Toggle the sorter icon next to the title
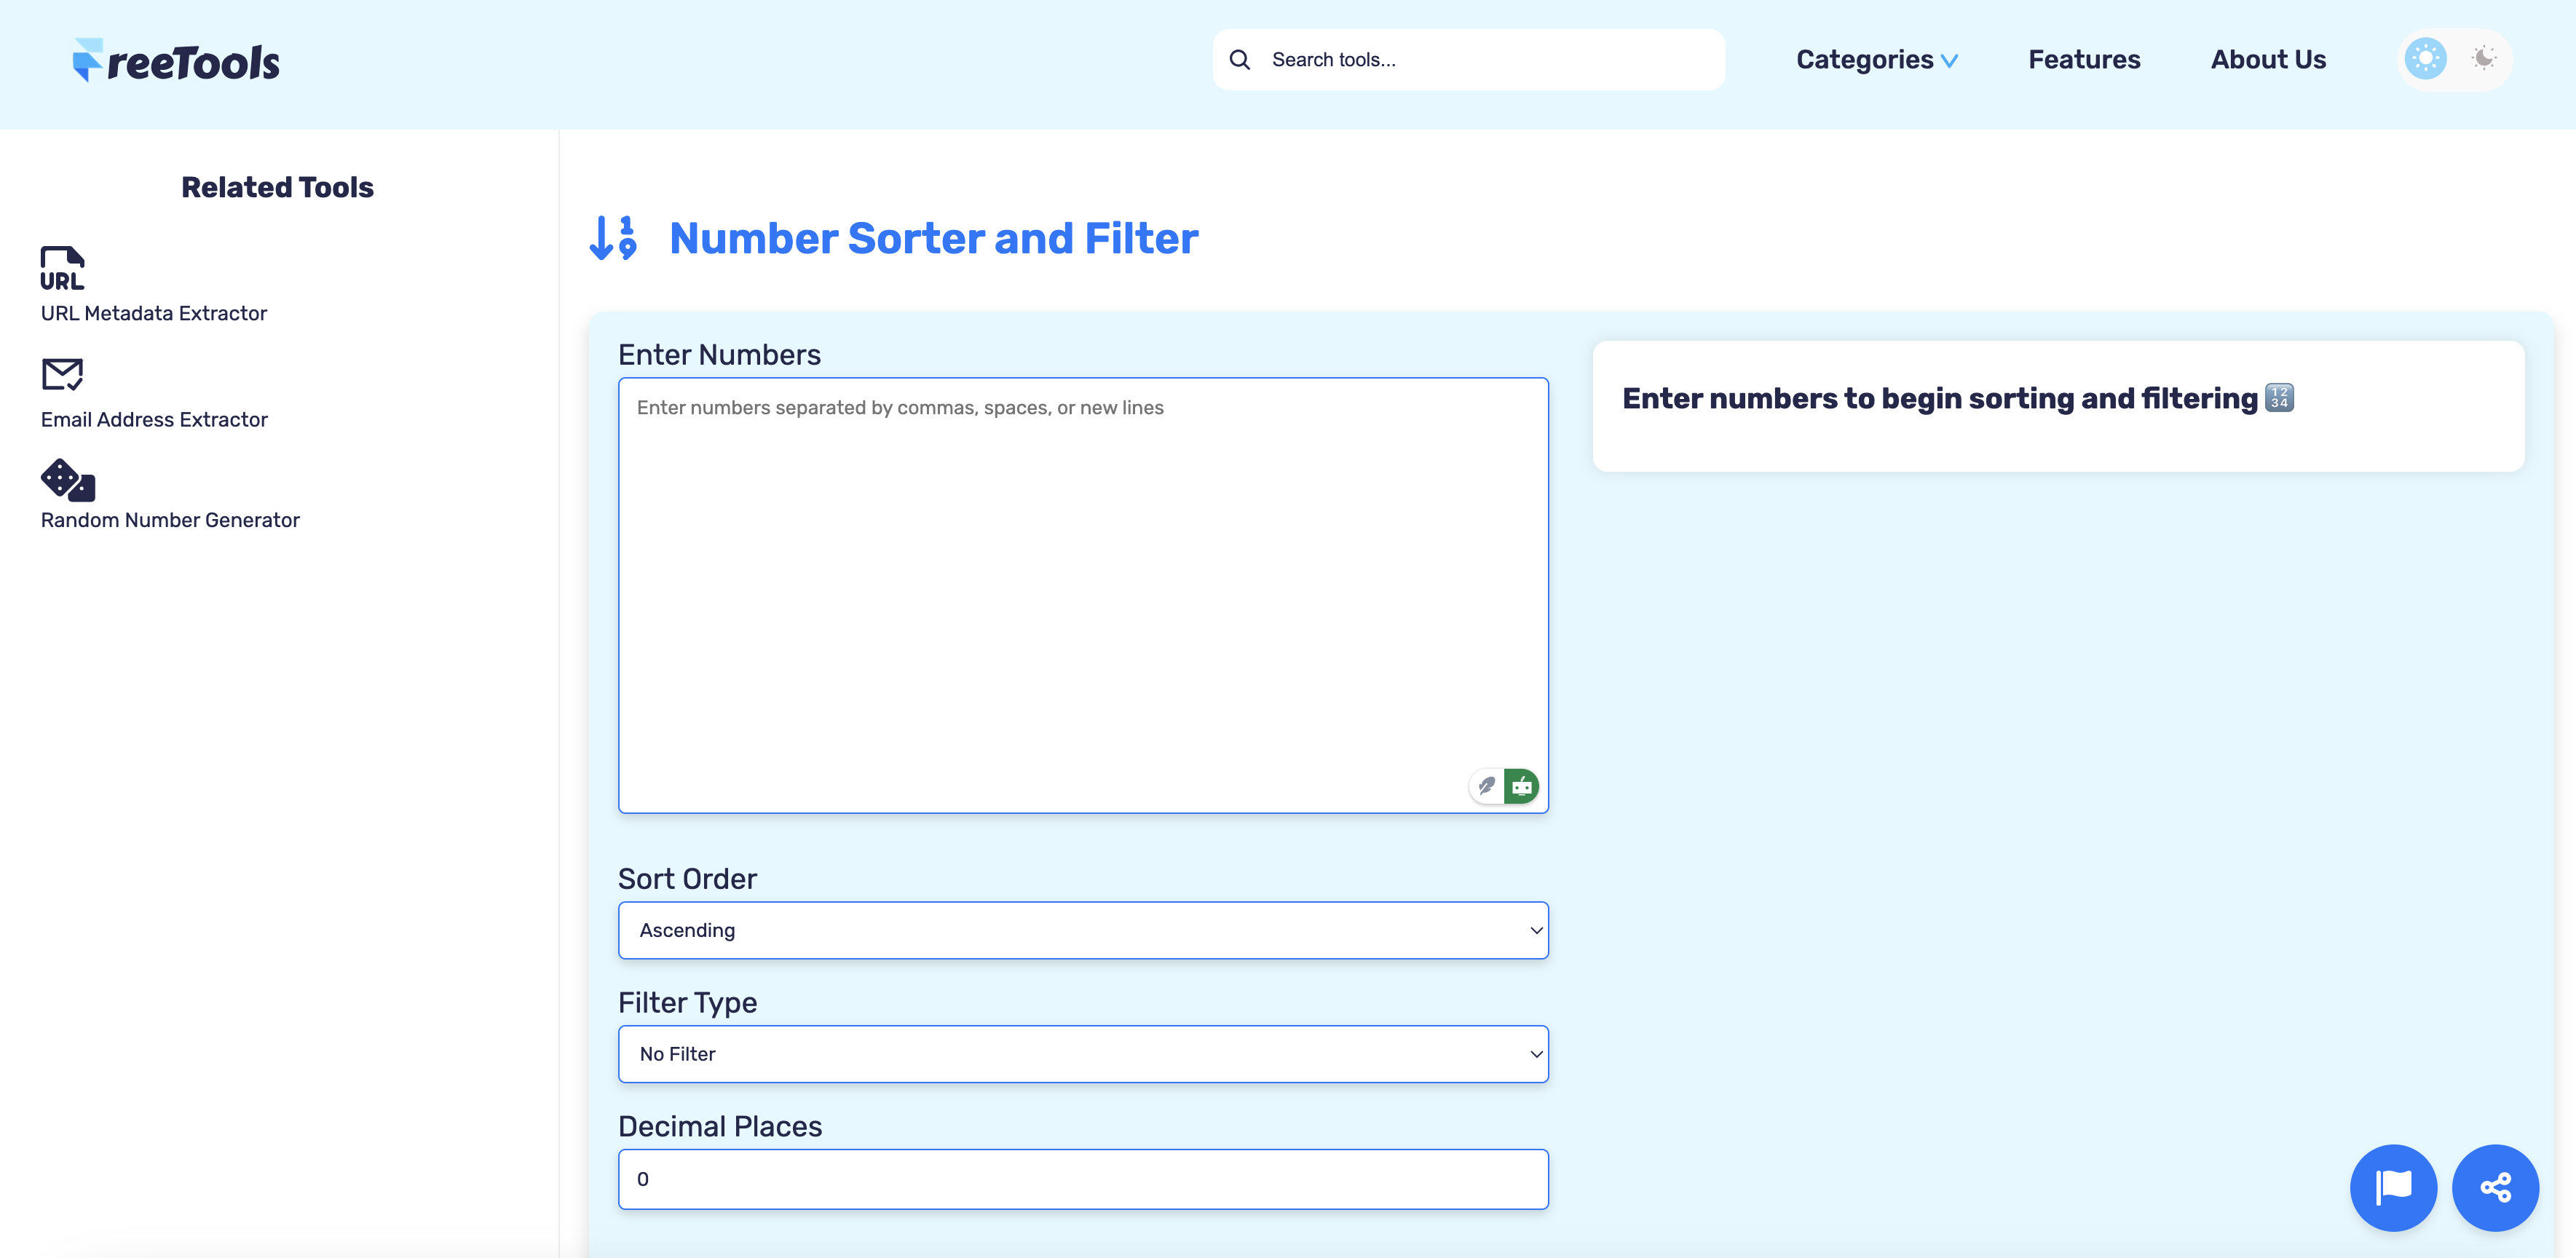 pos(611,238)
